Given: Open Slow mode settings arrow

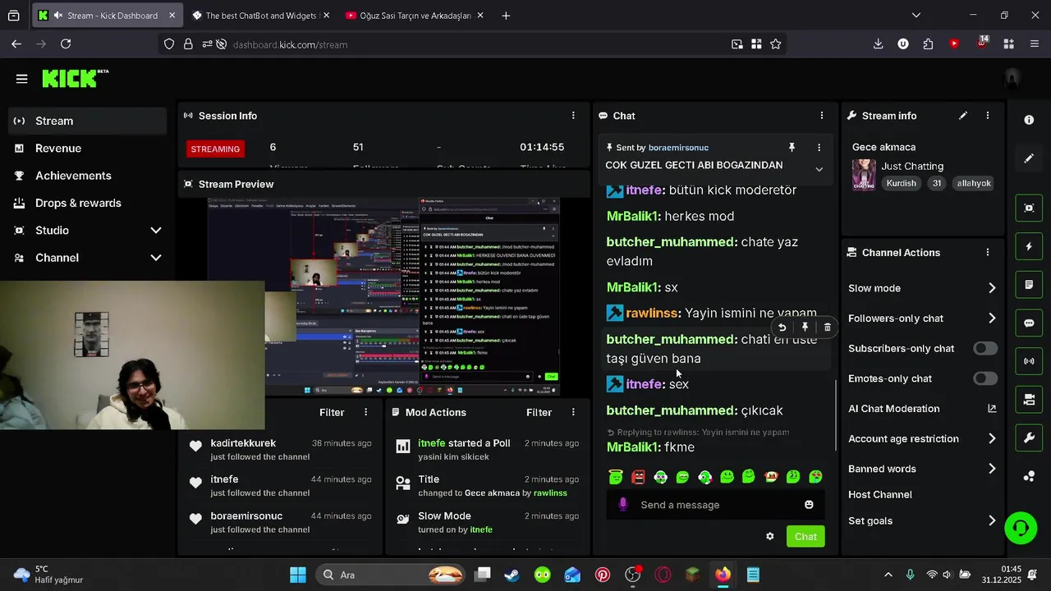Looking at the screenshot, I should coord(992,288).
